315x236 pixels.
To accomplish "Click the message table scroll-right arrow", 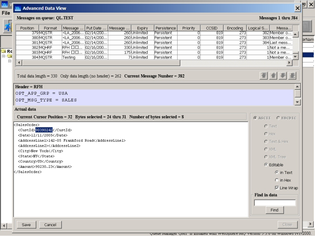I will click(x=289, y=63).
